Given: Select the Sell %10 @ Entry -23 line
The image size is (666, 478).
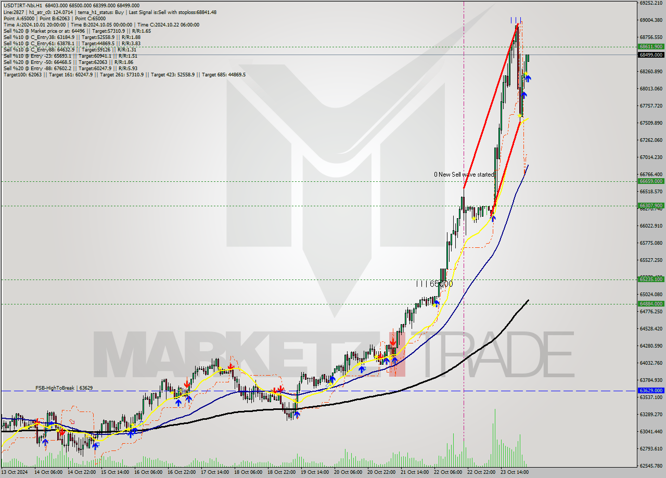Looking at the screenshot, I should point(70,56).
